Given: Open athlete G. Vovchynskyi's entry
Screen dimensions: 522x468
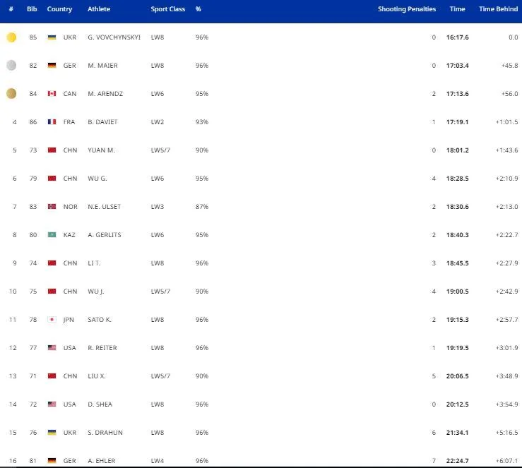Looking at the screenshot, I should 113,37.
